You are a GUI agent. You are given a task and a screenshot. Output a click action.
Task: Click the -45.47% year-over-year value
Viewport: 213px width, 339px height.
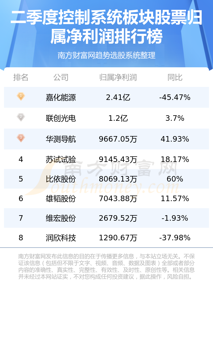point(175,97)
